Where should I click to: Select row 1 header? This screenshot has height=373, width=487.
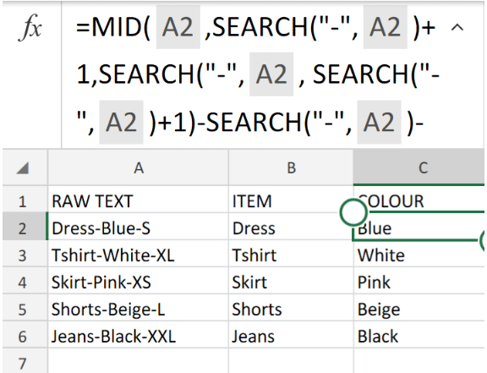coord(25,200)
